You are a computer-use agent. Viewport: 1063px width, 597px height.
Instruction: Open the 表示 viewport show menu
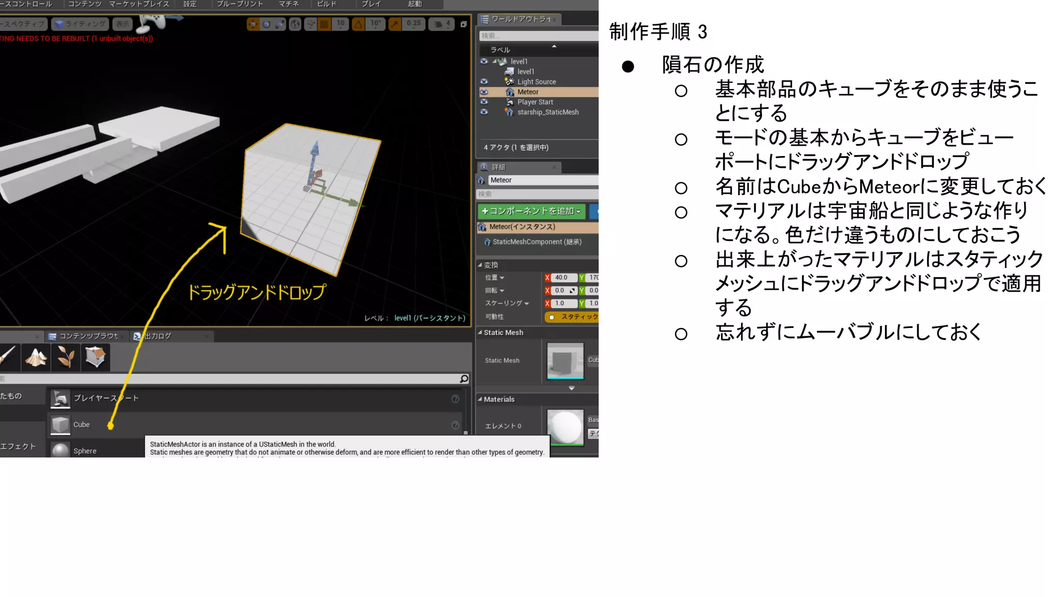coord(122,24)
